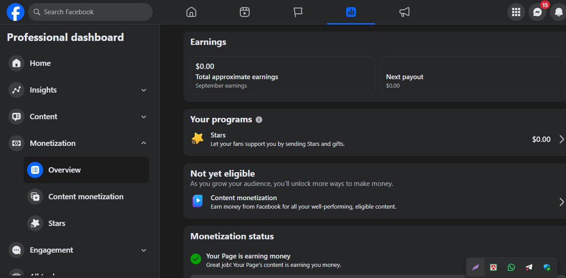Click the chevron on Content monetization row
Image resolution: width=566 pixels, height=278 pixels.
coord(562,202)
